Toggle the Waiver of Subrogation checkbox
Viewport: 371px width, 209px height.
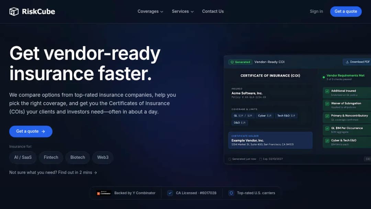click(x=327, y=104)
